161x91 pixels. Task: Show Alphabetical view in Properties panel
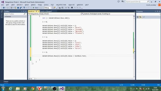pos(140,17)
